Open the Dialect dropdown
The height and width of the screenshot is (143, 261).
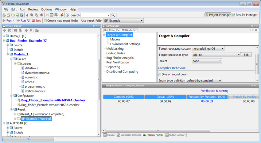220,61
